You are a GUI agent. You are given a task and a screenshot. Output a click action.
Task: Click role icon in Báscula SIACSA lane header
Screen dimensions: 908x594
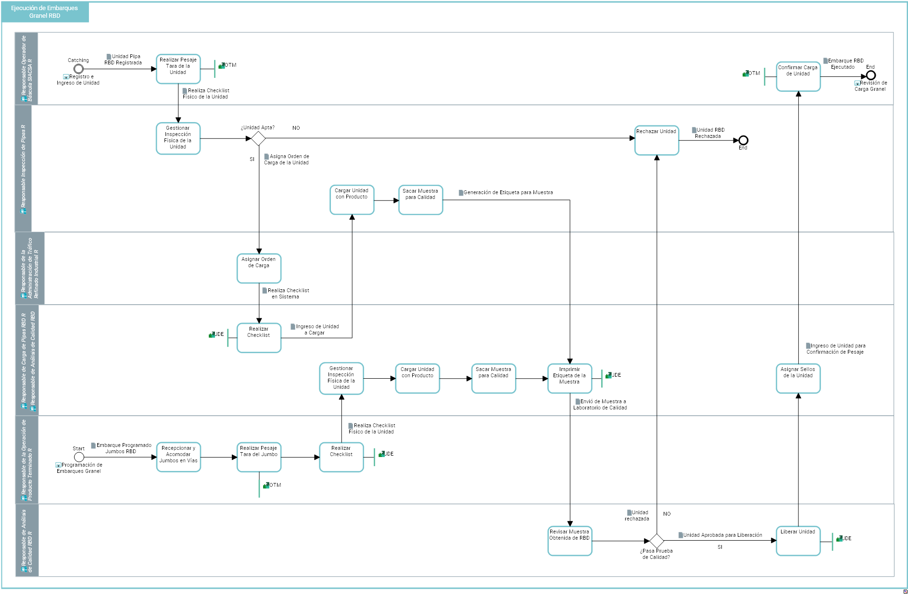(x=24, y=99)
